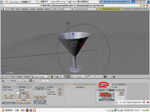Toggle Subsurf enable in edit mode icon

113,90
